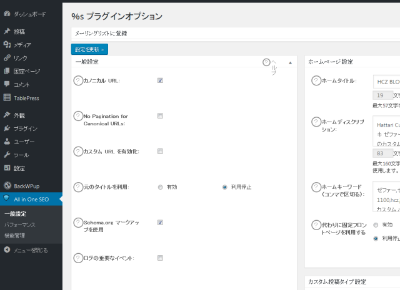Click the pages icon beside 固定ページ
Viewport: 400px width, 290px height.
tap(7, 71)
